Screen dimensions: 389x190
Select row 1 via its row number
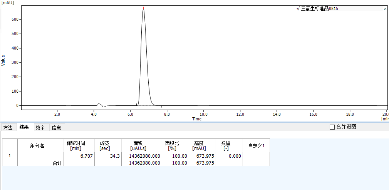pyautogui.click(x=10, y=156)
